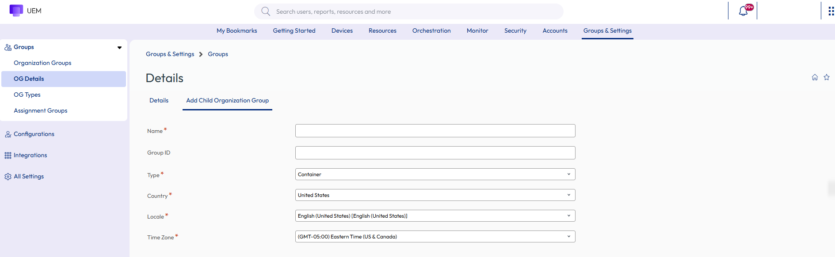Click Groups & Settings breadcrumb link

click(170, 54)
